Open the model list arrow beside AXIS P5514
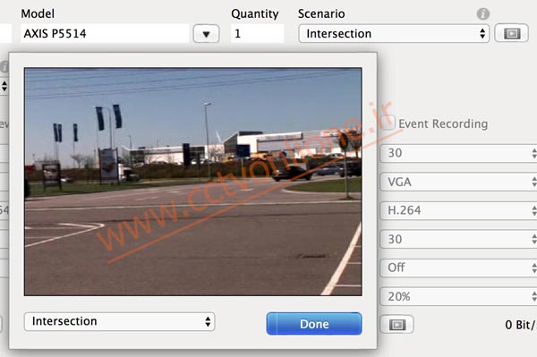The width and height of the screenshot is (537, 357). (206, 33)
